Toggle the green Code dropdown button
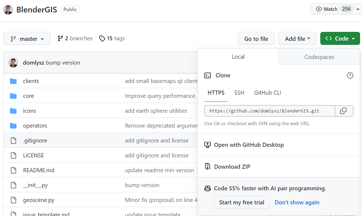 340,38
